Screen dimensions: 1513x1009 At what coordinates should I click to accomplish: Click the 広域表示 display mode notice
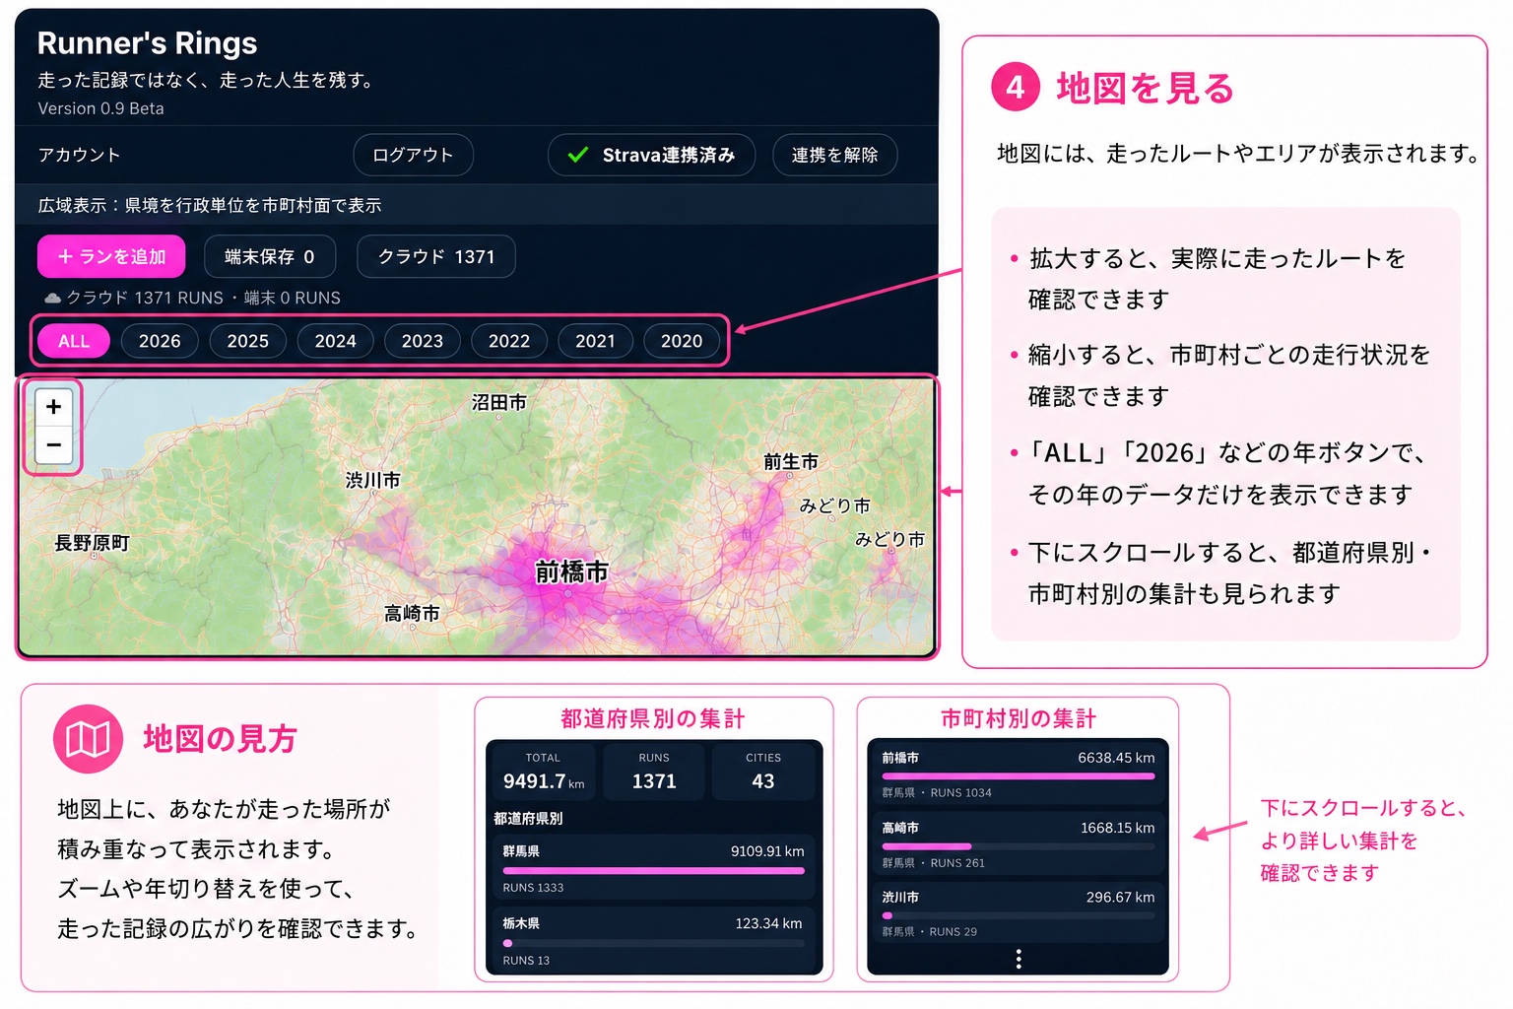[x=477, y=205]
